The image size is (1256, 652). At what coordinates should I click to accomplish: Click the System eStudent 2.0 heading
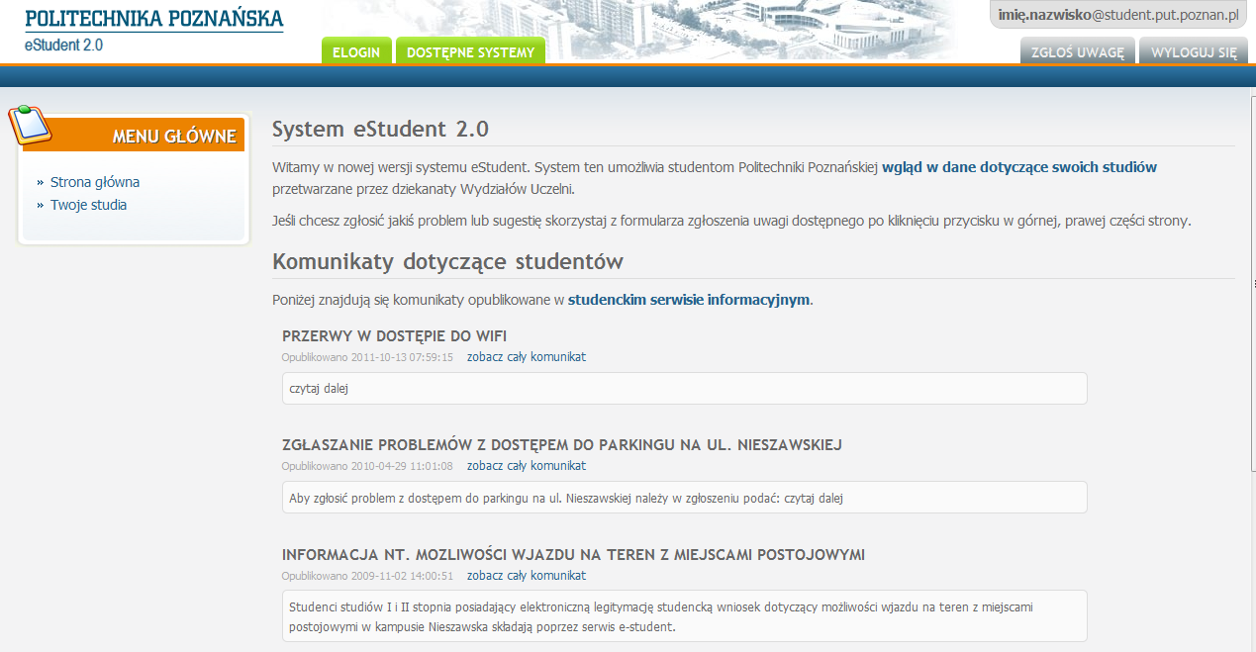coord(380,130)
